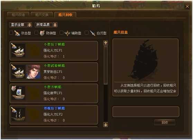
Task: Click the anchor icon beside 辅助型
Action: (67, 33)
